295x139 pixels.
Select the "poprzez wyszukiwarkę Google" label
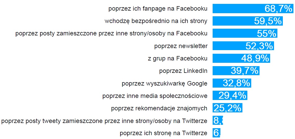[x=164, y=83]
